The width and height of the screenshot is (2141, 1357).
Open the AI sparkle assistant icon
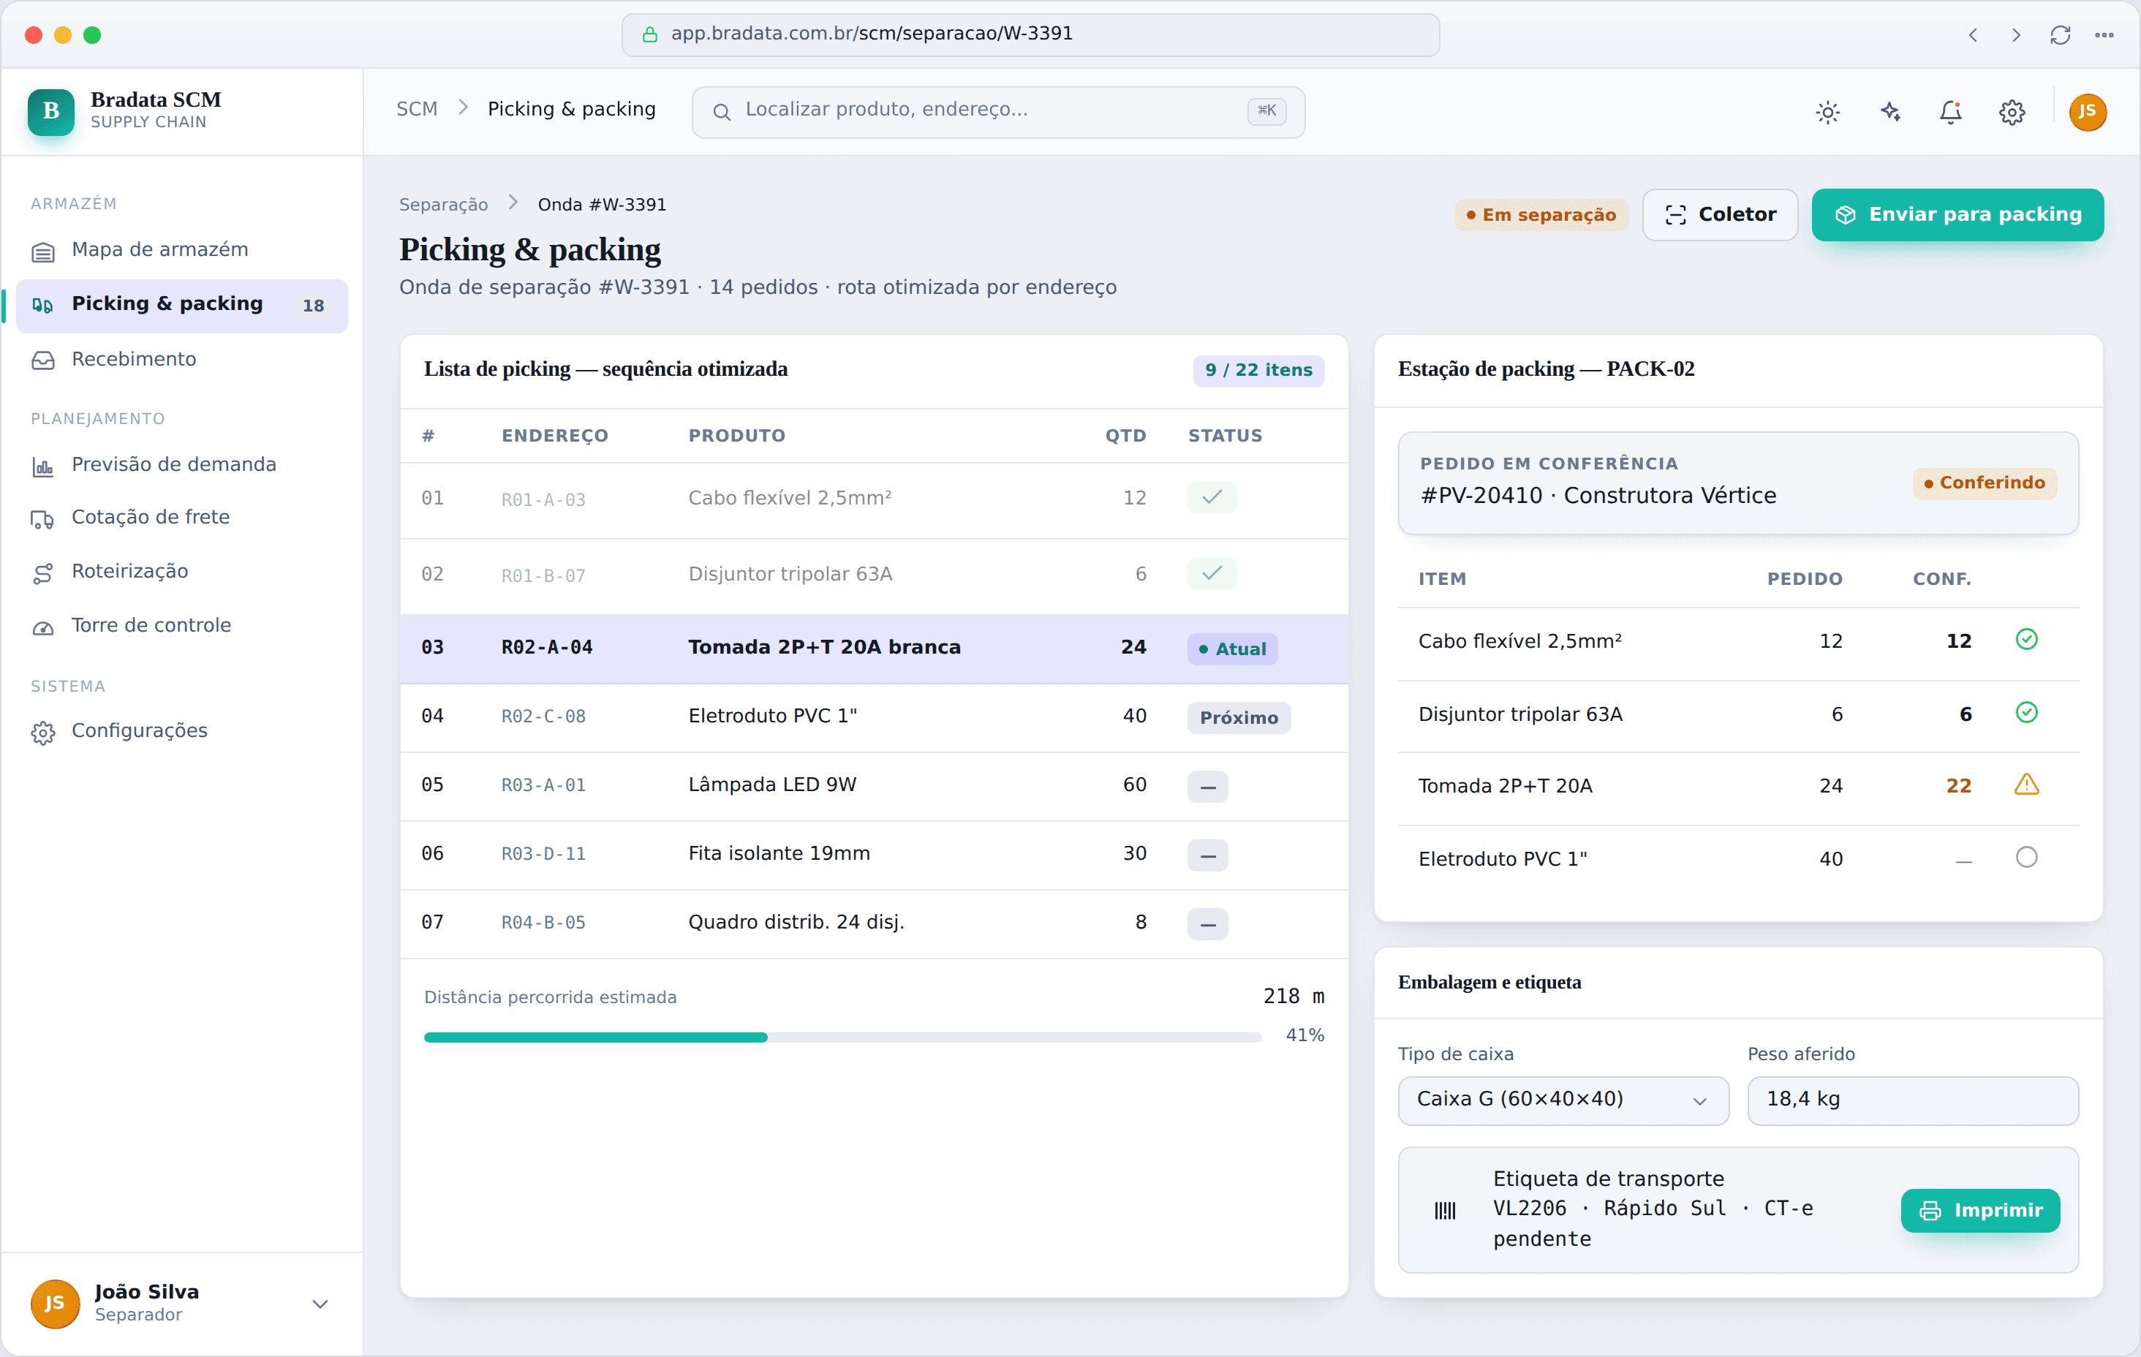[1889, 112]
